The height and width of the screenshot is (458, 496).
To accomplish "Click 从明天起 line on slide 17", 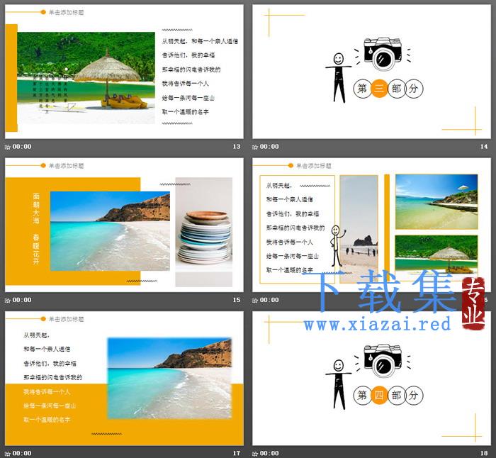I will [36, 335].
